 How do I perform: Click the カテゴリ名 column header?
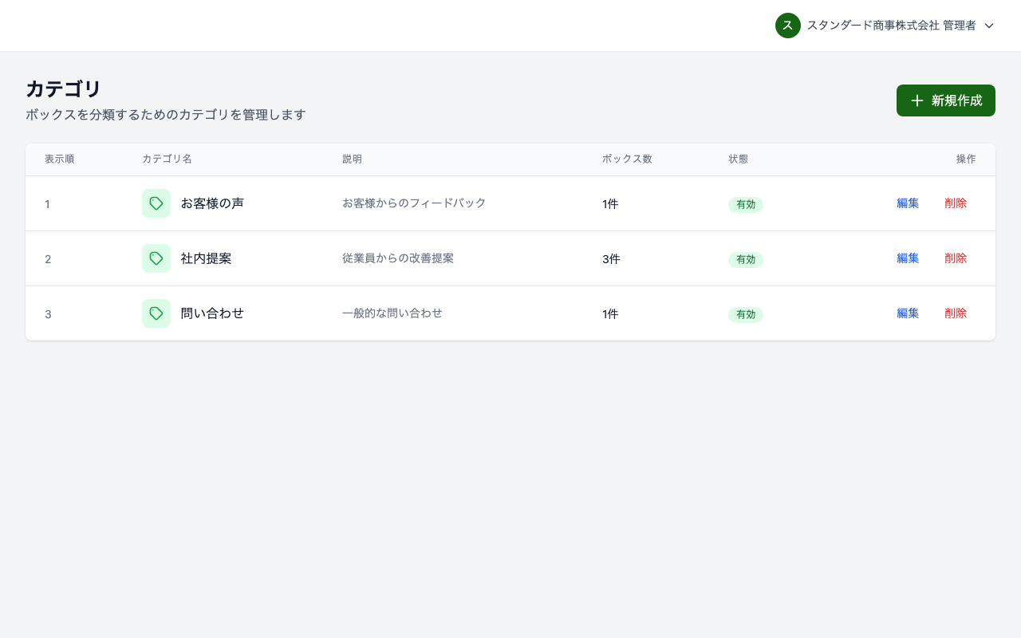(167, 159)
